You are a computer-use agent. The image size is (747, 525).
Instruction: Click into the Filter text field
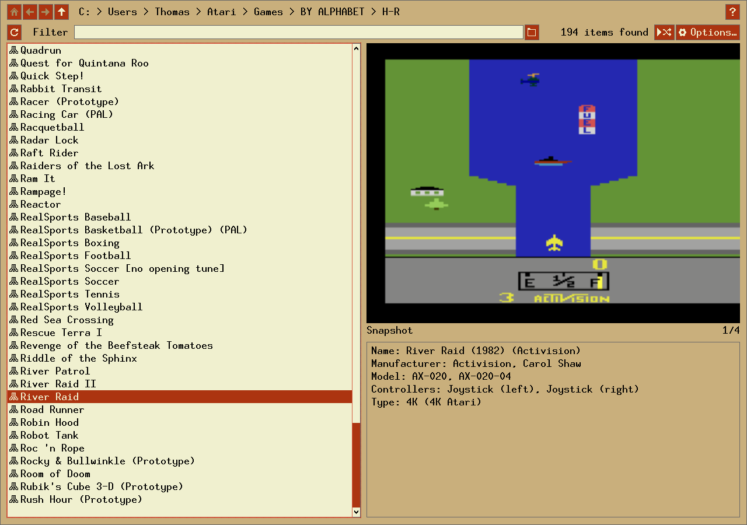(299, 32)
